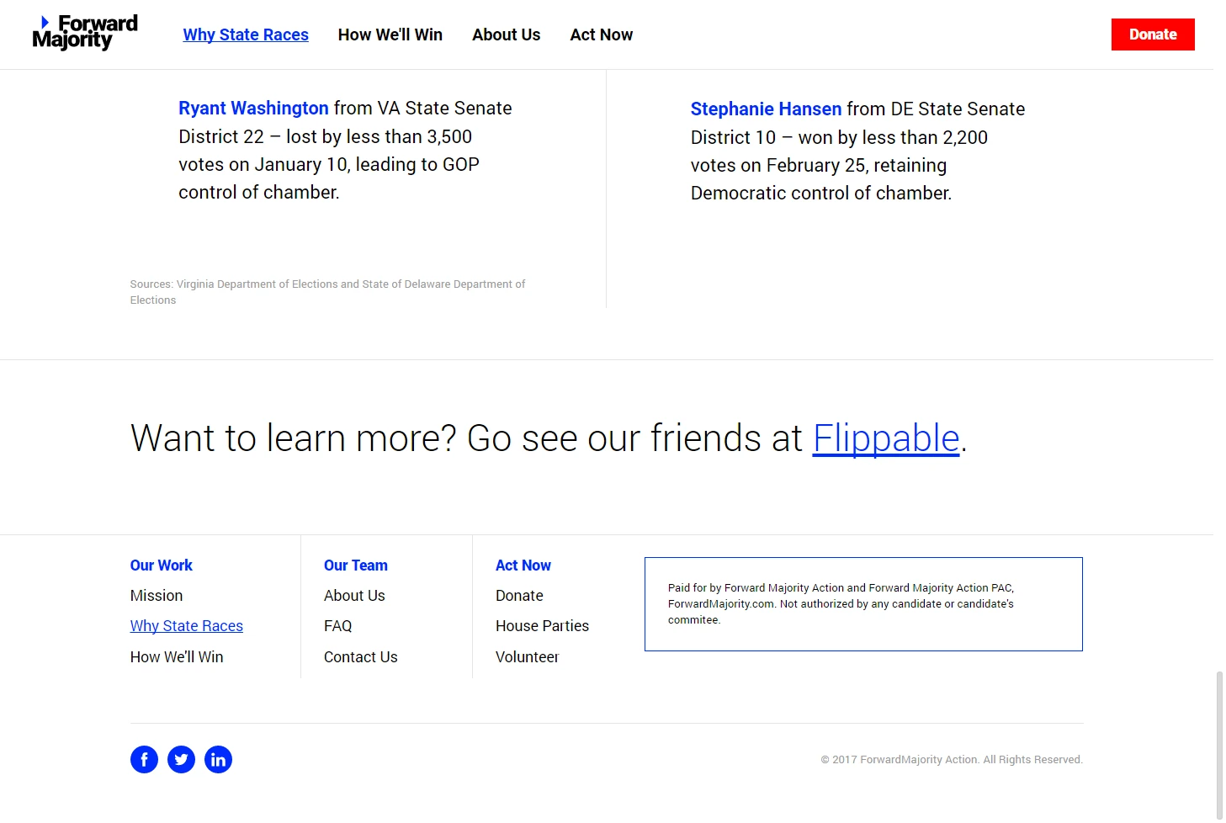Open footer Why State Races link

(x=187, y=626)
